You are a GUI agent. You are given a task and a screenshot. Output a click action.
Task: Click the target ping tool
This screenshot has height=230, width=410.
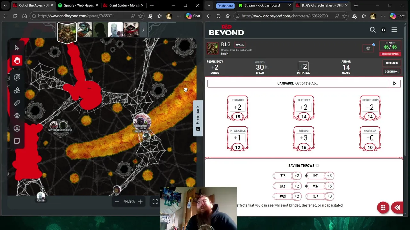pos(17,116)
